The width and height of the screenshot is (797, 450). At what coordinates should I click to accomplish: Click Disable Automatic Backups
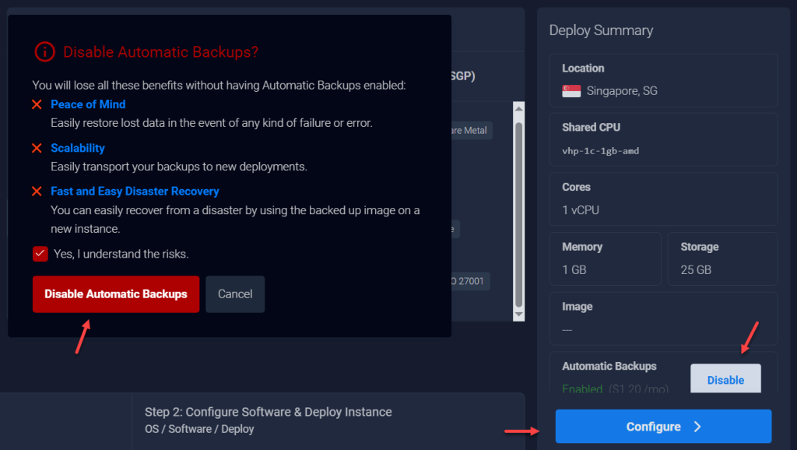[115, 294]
